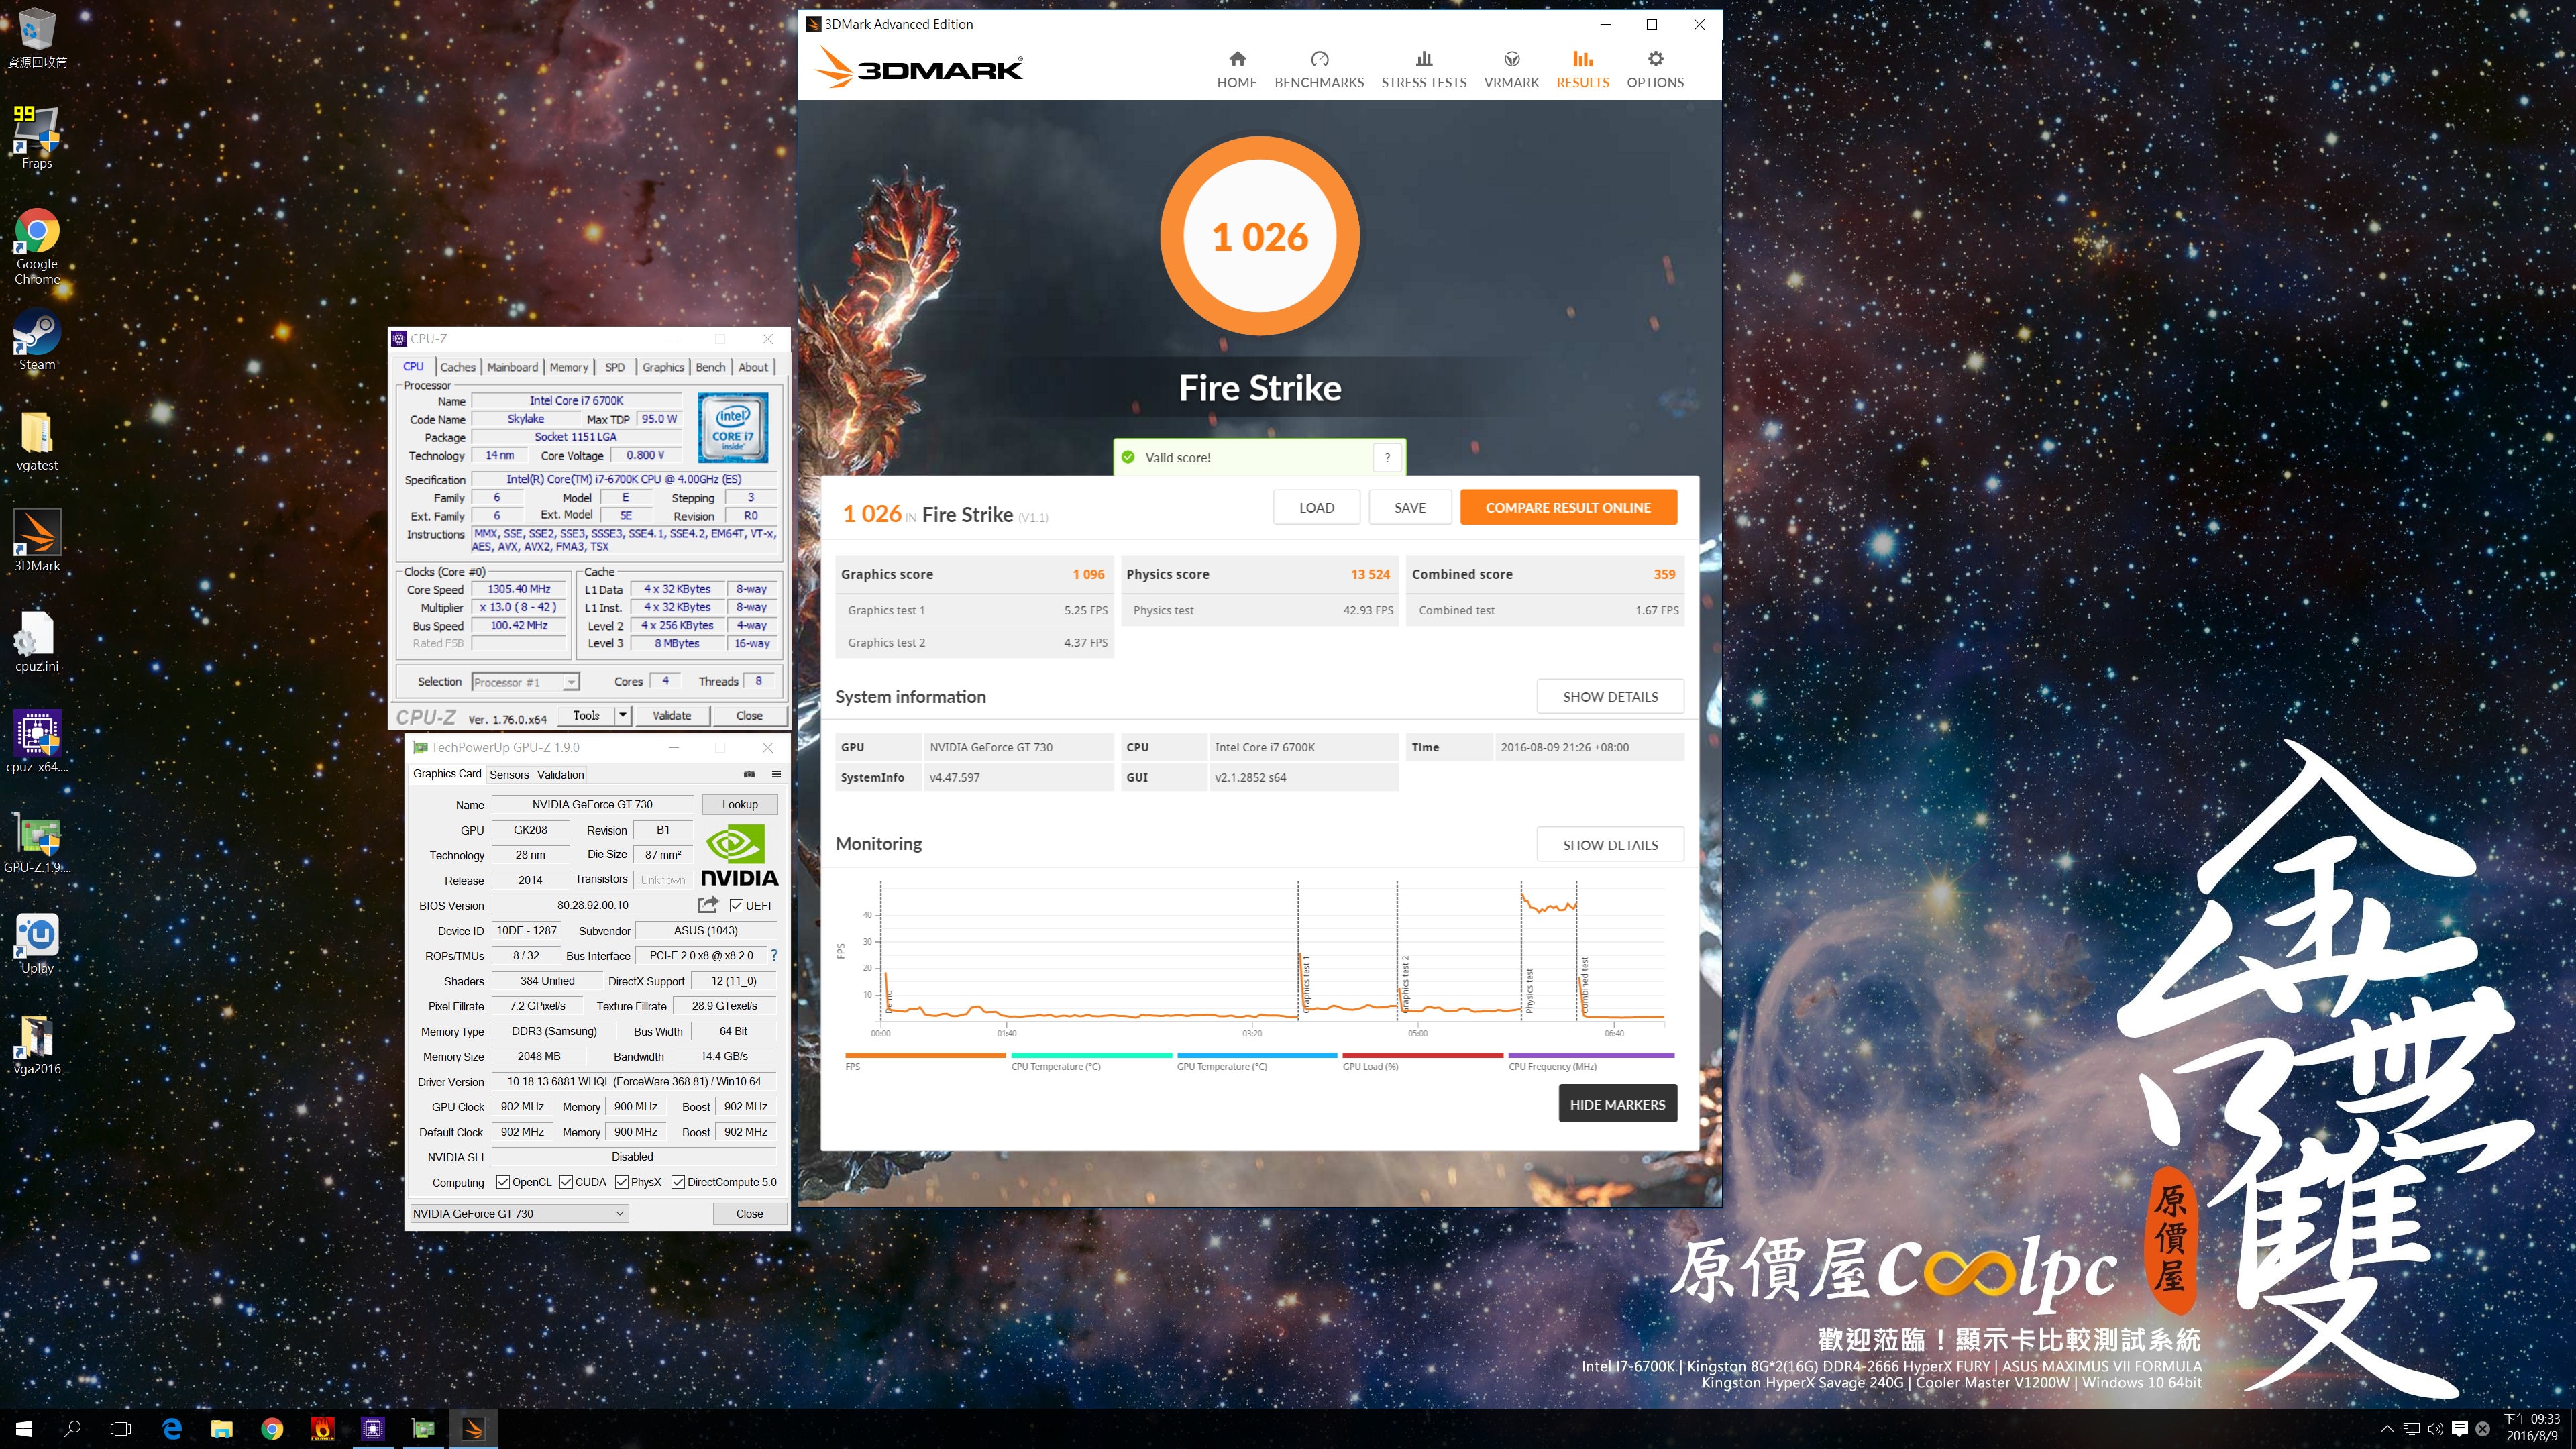Expand GPU selector NVIDIA GeForce GT 730
This screenshot has height=1449, width=2576.
[x=519, y=1213]
